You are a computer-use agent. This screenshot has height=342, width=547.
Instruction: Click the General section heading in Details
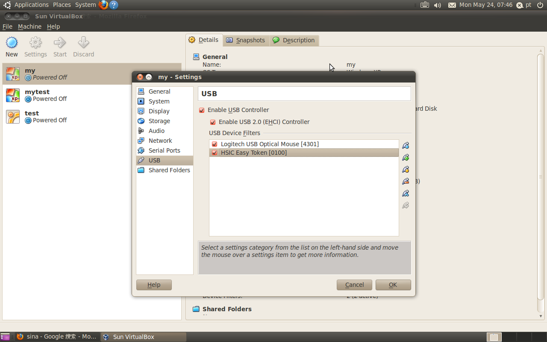click(215, 57)
